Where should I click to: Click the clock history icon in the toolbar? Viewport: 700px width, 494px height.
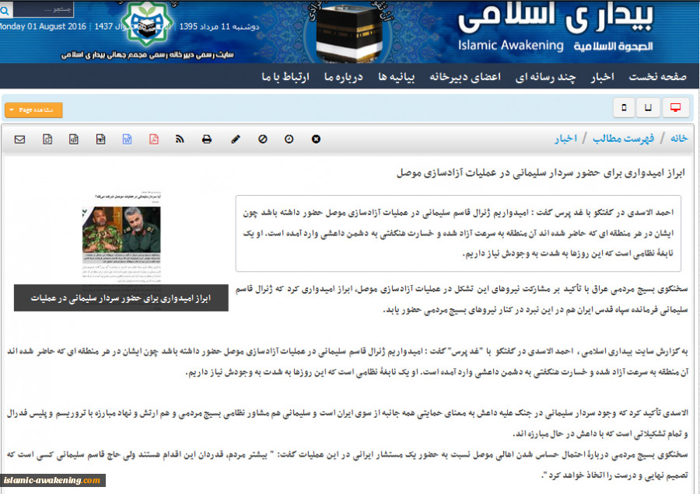(289, 138)
